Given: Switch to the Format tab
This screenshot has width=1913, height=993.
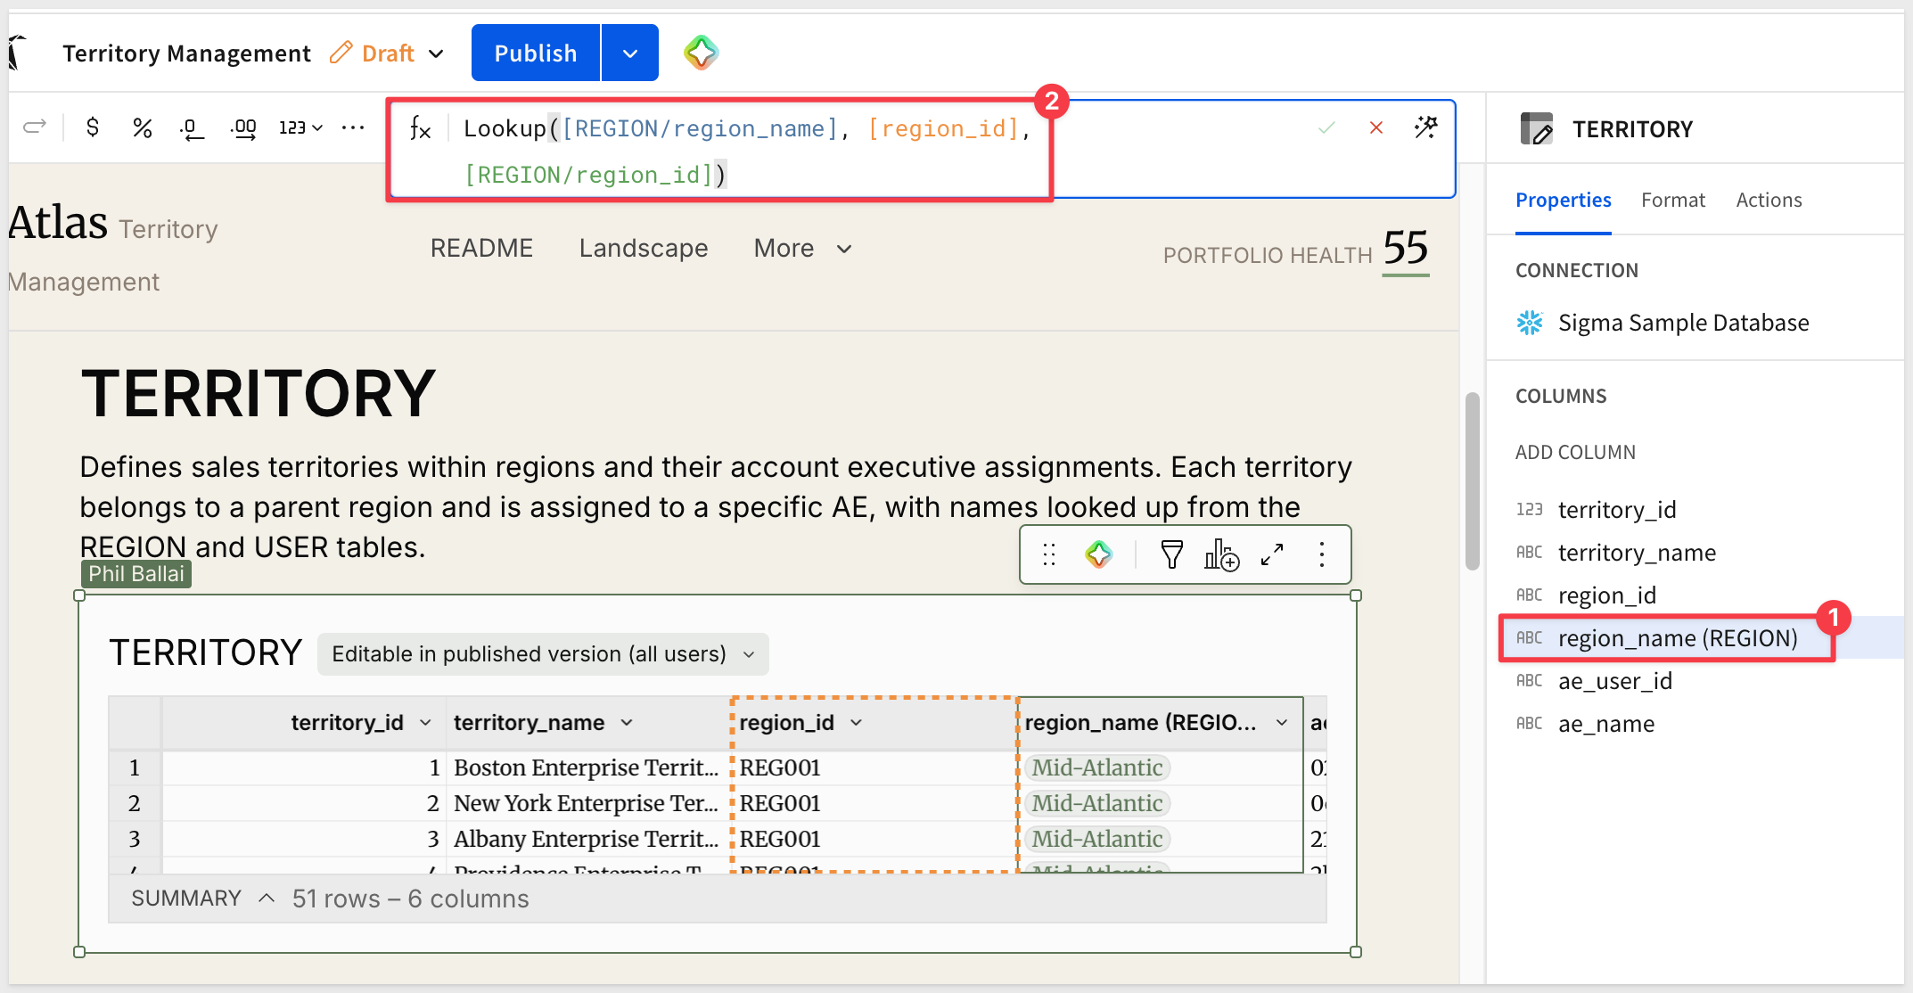Looking at the screenshot, I should pos(1673,201).
